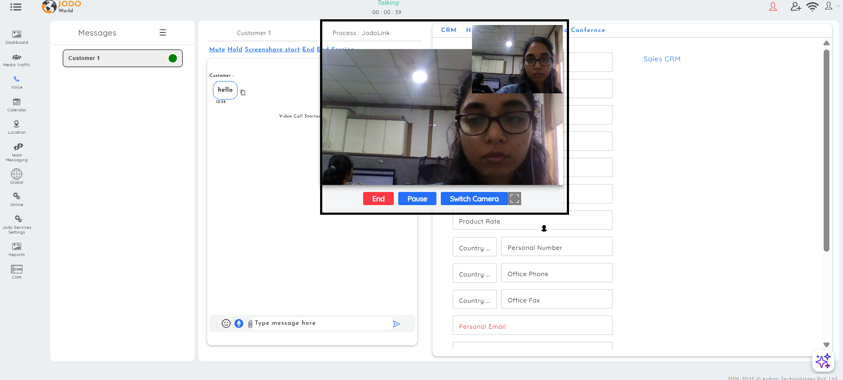Click the Sales CRM link
This screenshot has height=380, width=843.
pyautogui.click(x=662, y=59)
